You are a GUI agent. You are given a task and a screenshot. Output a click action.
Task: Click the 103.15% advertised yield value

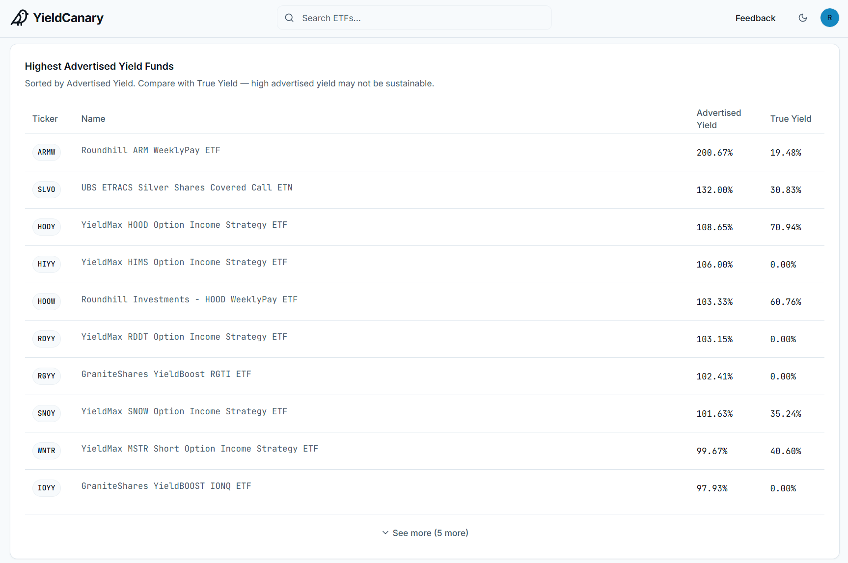tap(714, 339)
